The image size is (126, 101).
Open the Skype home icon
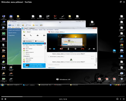click(24, 35)
